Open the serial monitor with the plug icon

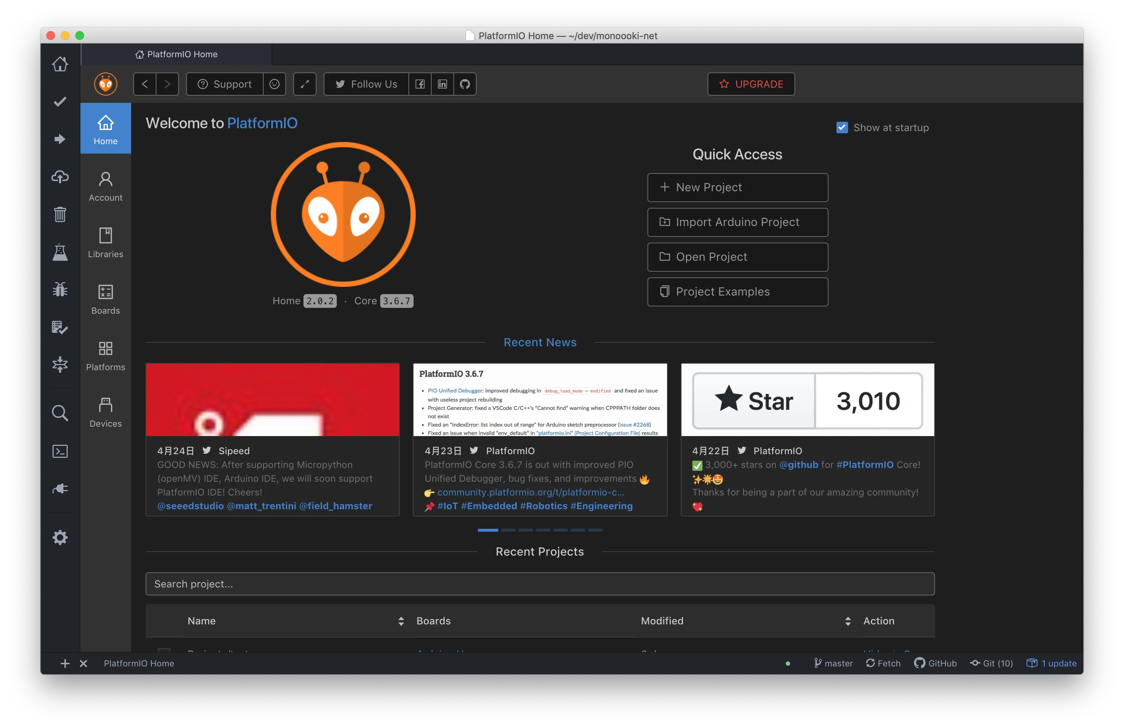tap(60, 489)
